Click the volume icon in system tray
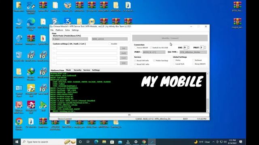The width and height of the screenshot is (259, 145). pos(225,142)
